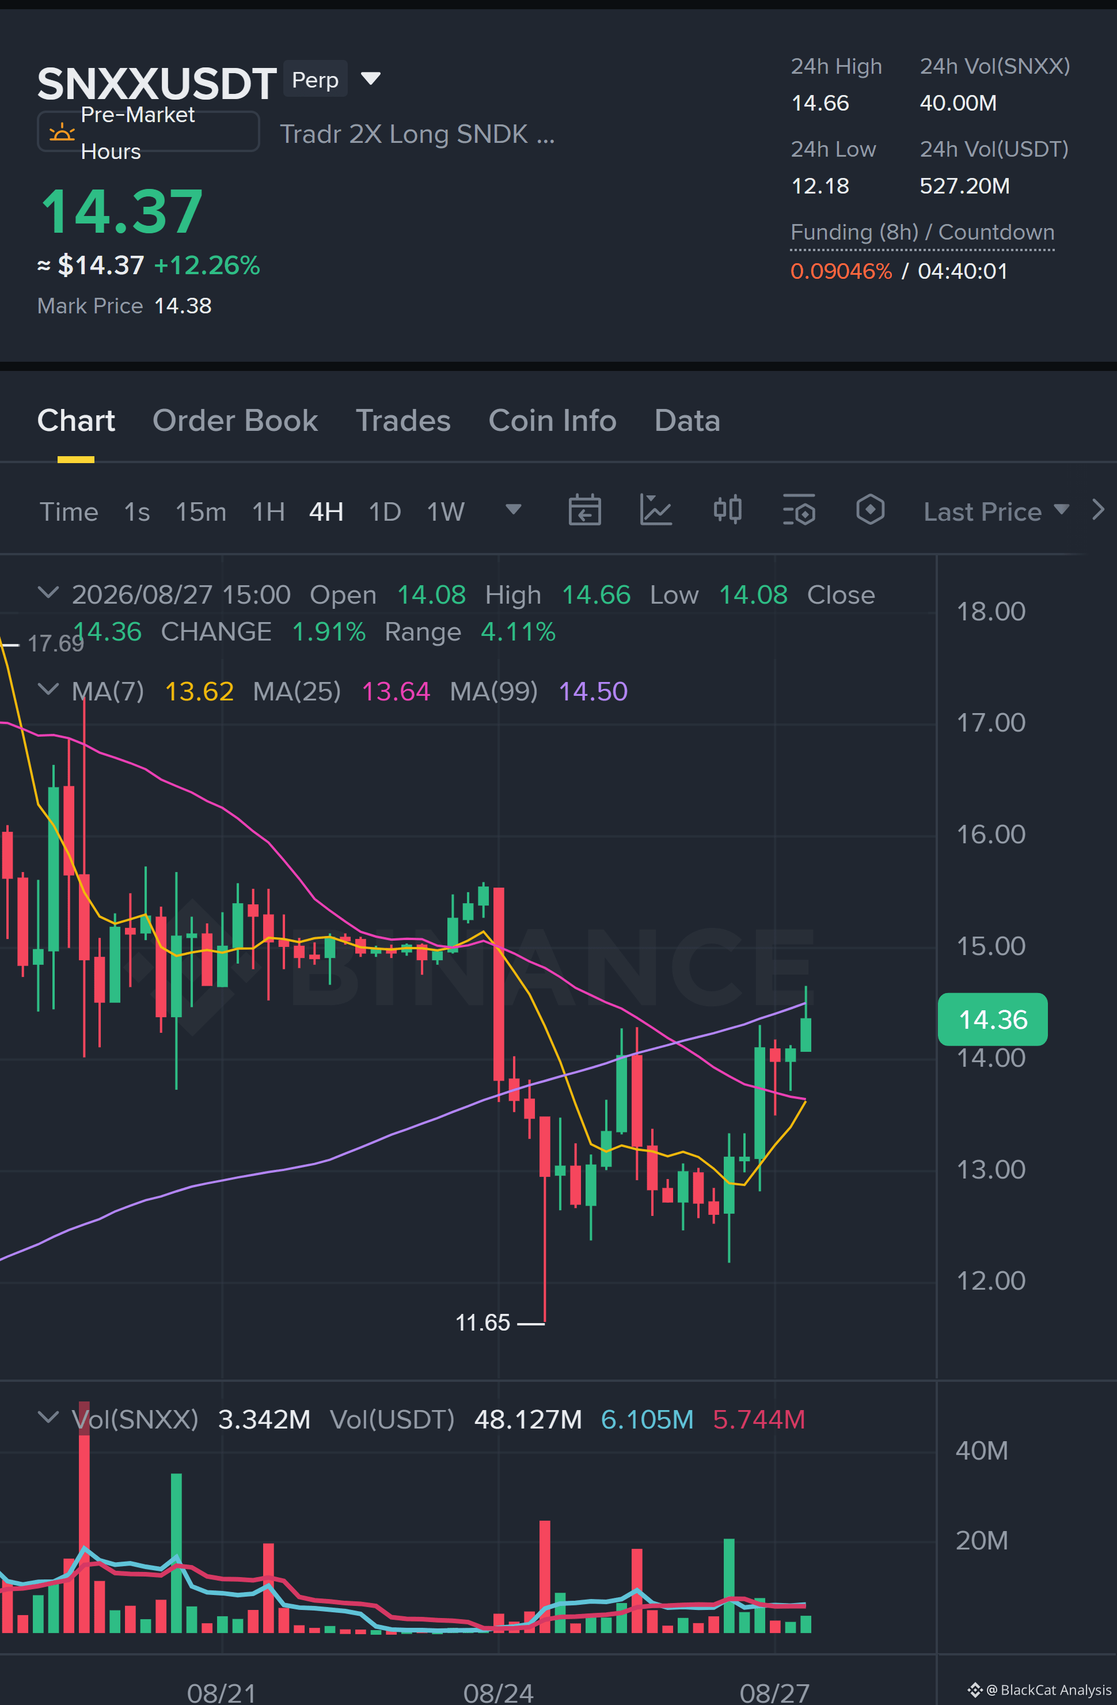Tap the 24h High value 14.66
This screenshot has width=1117, height=1705.
[820, 103]
